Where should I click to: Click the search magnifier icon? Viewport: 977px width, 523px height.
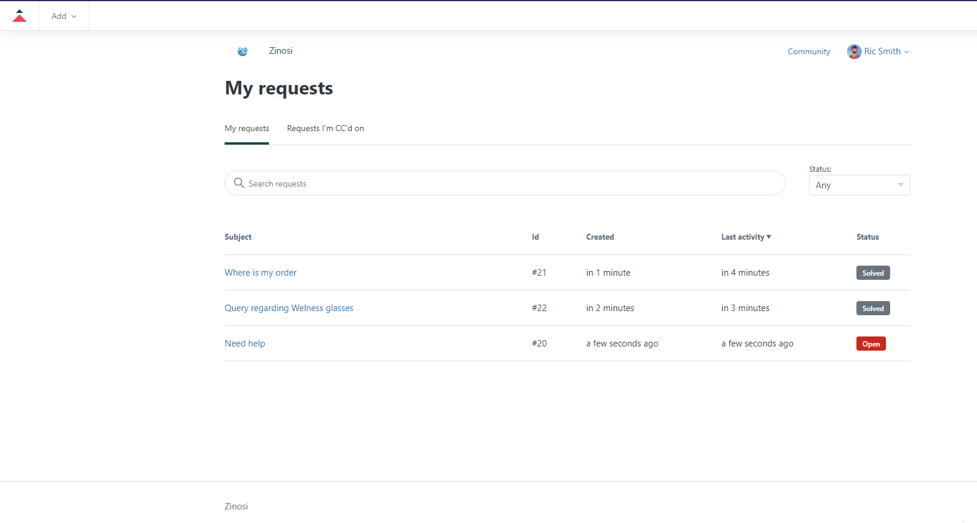pos(239,183)
